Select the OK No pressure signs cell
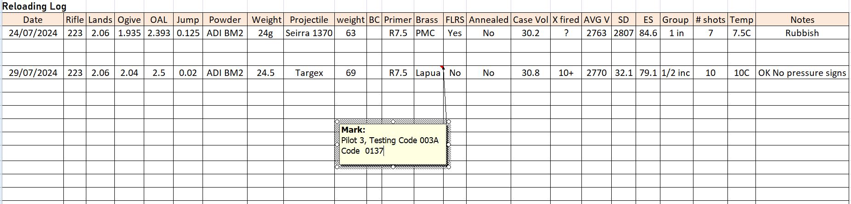Screen dimensions: 851x204 tap(802, 73)
